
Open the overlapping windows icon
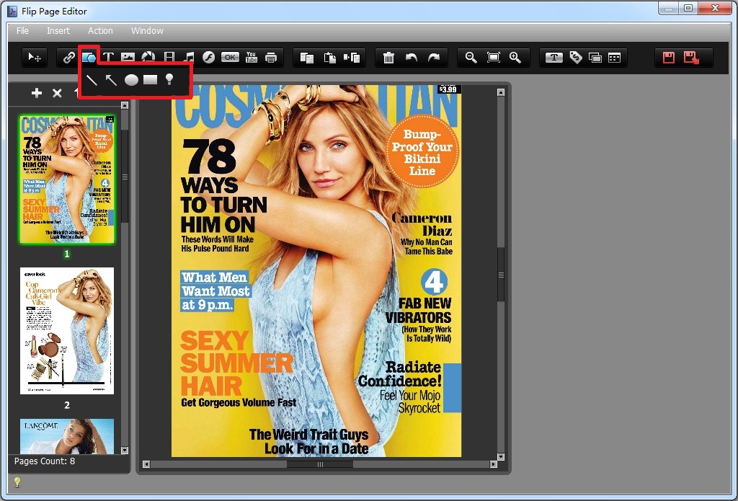pos(595,58)
